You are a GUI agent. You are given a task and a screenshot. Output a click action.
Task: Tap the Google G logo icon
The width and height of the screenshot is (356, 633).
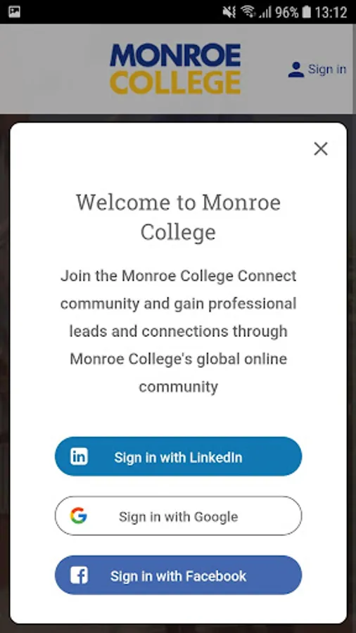coord(79,516)
